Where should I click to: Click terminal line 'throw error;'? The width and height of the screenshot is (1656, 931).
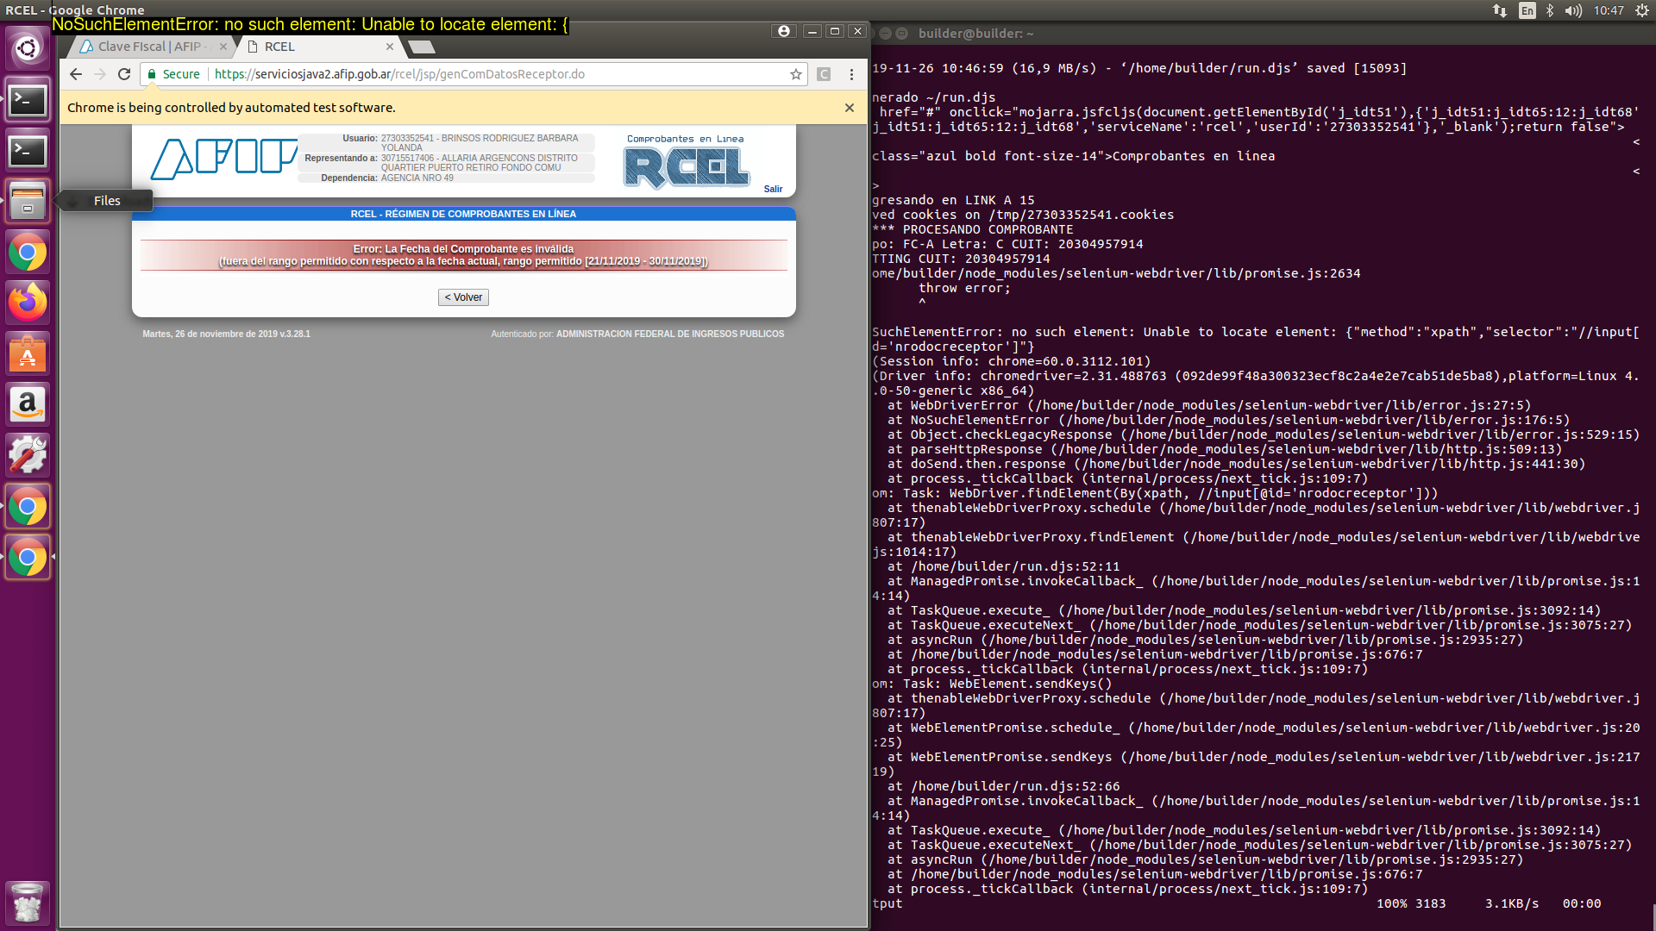[964, 288]
